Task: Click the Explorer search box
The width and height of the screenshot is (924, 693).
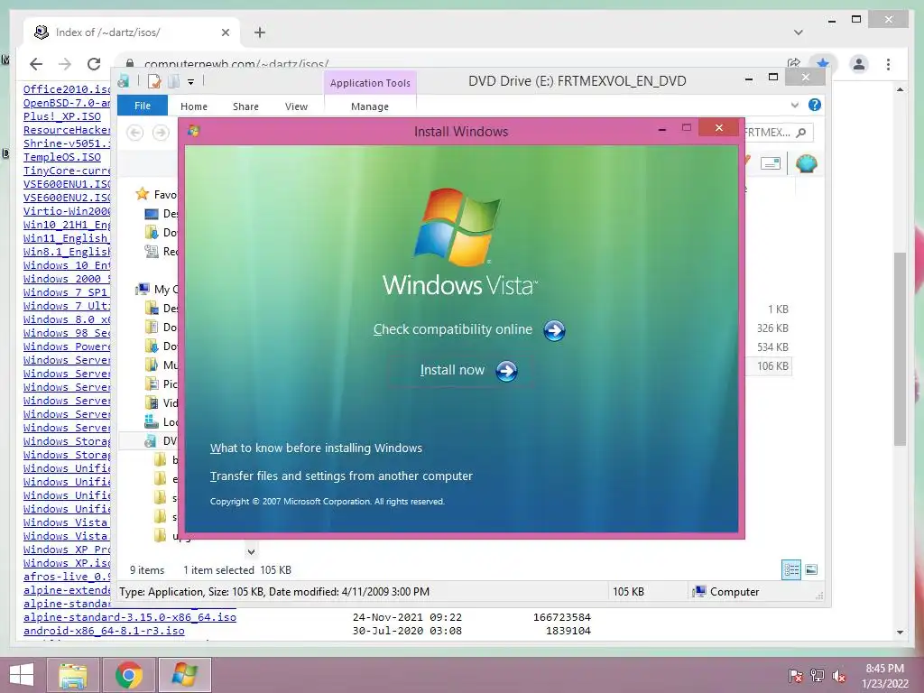Action: tap(778, 133)
